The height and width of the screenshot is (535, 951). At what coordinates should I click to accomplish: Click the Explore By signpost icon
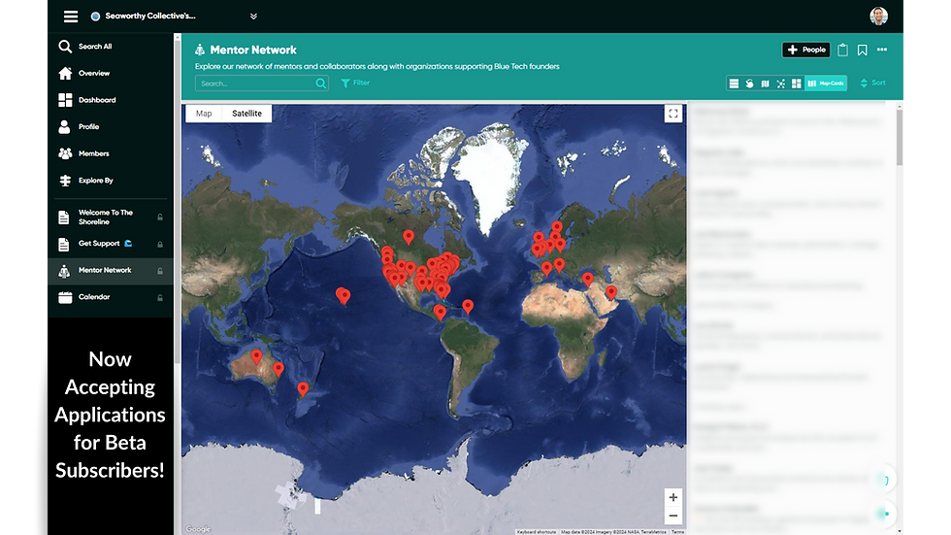click(x=65, y=181)
